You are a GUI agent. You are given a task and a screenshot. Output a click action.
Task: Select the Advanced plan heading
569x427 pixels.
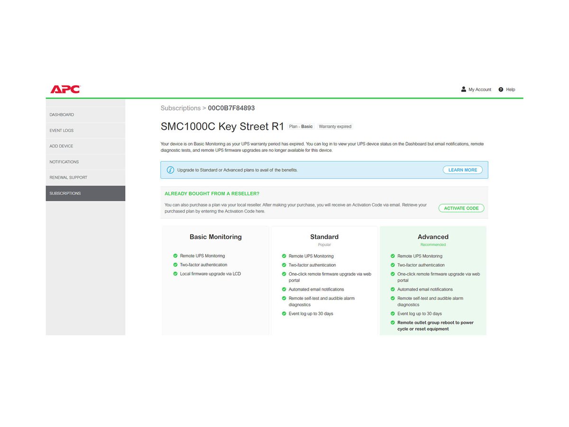click(433, 237)
